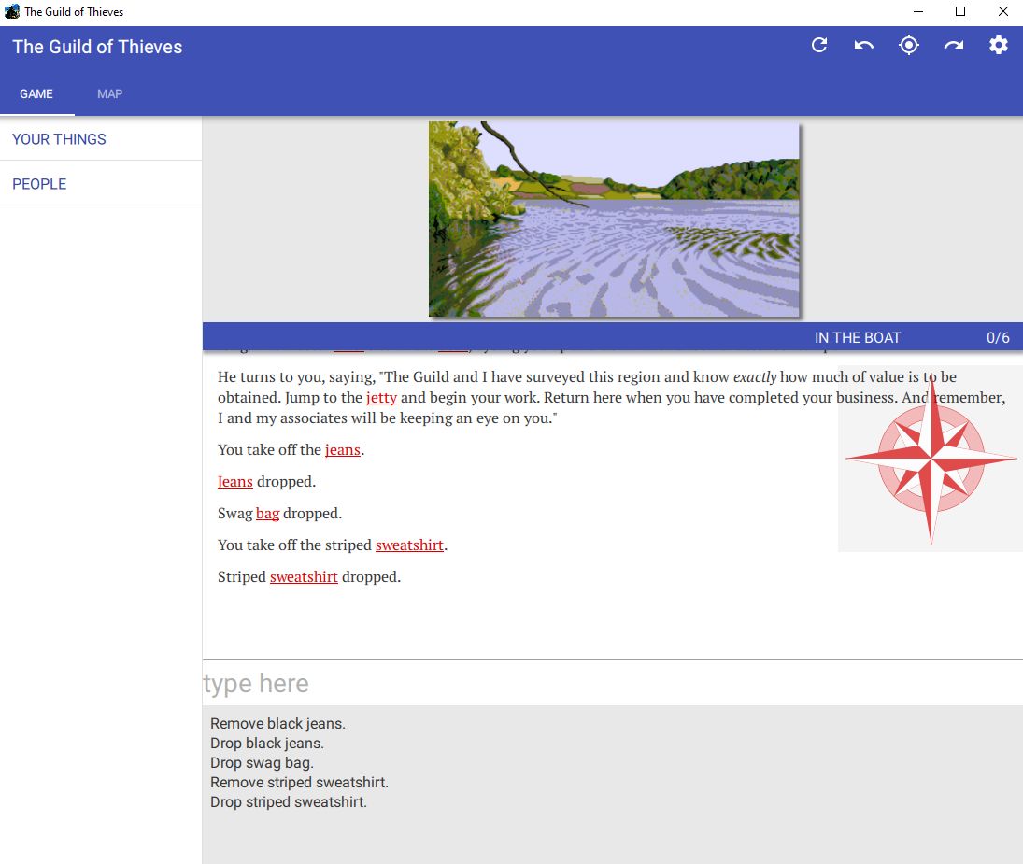This screenshot has width=1023, height=864.
Task: Open the settings gear
Action: point(999,45)
